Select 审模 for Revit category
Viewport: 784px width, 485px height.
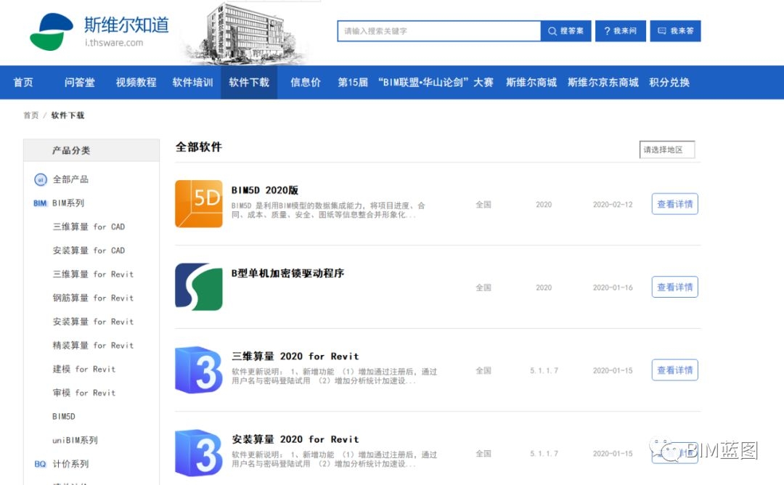(84, 393)
